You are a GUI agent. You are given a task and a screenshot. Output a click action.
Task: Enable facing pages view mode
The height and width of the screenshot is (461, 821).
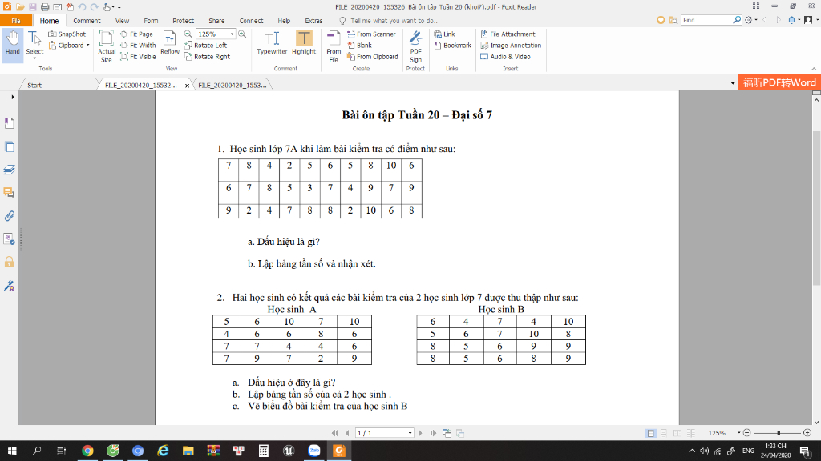click(677, 433)
